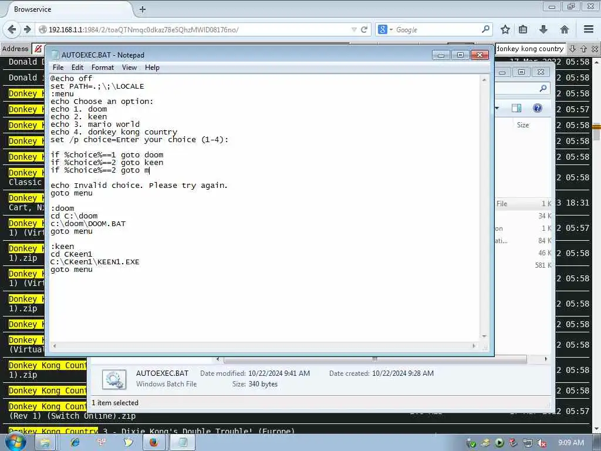The image size is (601, 451).
Task: Open the Google search engine dropdown
Action: coord(386,29)
